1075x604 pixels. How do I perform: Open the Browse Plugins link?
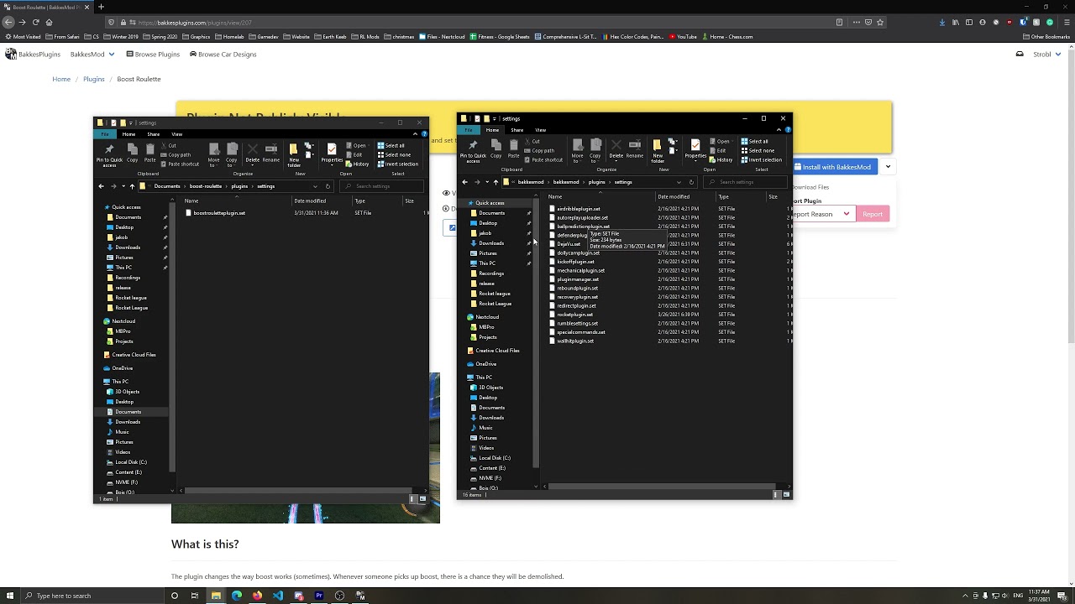153,55
